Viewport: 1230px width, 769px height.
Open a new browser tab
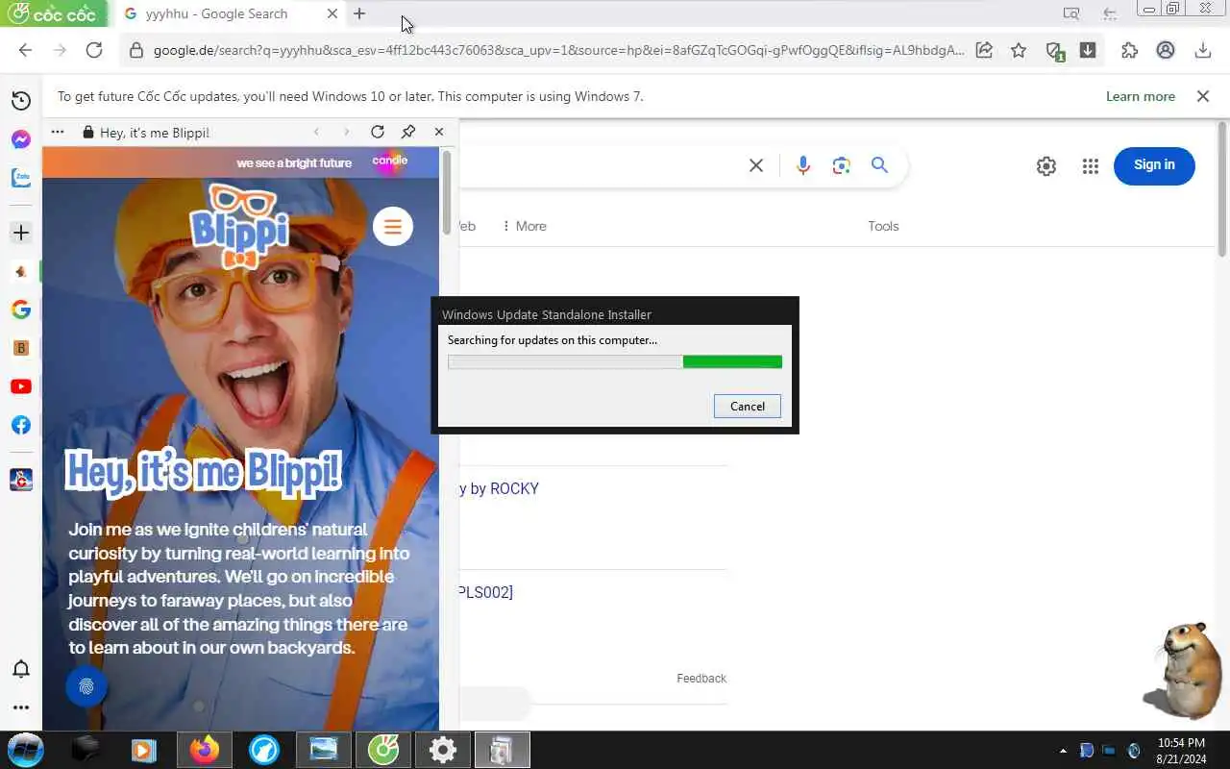point(359,13)
